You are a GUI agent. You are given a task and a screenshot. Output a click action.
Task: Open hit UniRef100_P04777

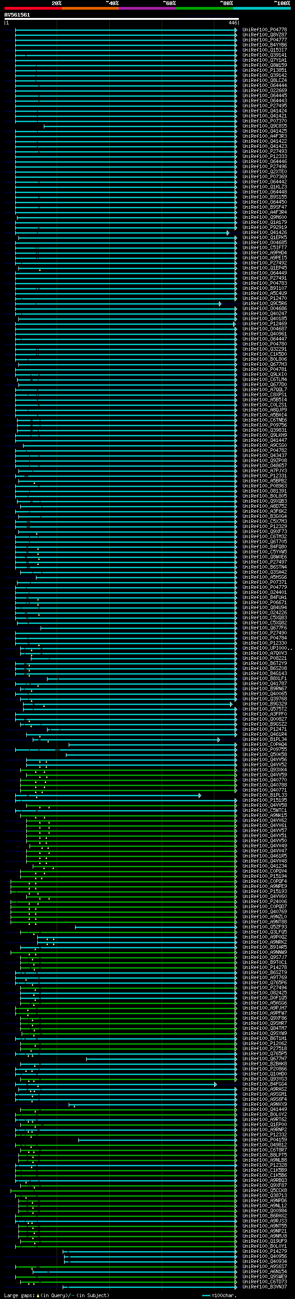coord(265,40)
